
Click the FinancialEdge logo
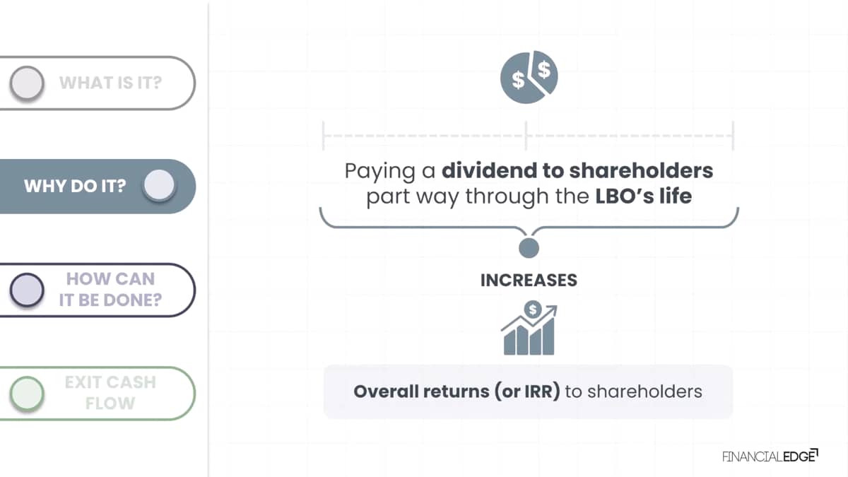tap(770, 456)
